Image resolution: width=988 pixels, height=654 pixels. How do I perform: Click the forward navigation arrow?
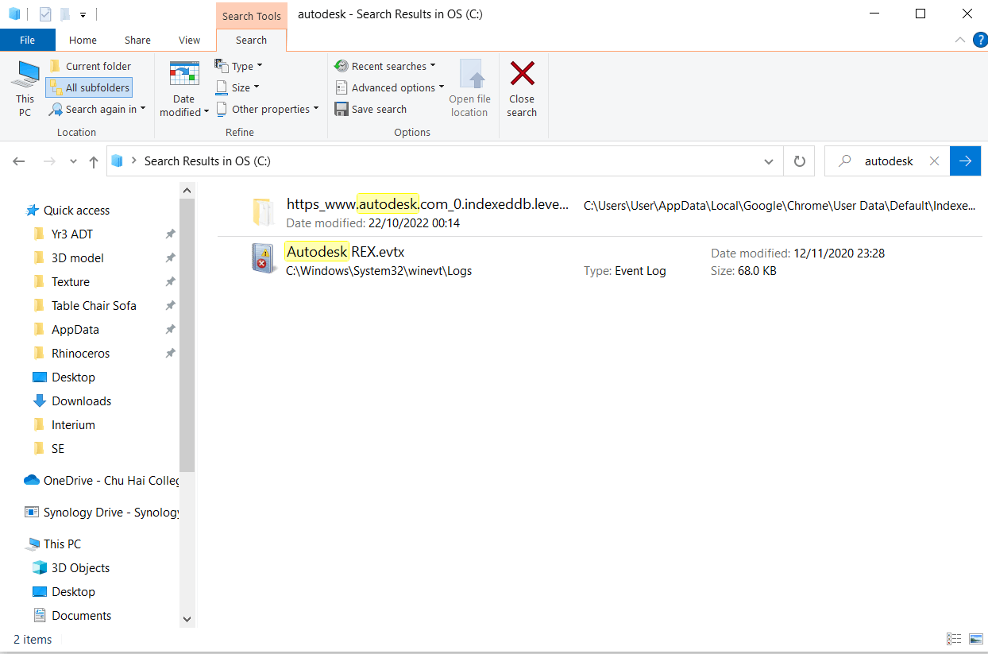click(x=49, y=161)
